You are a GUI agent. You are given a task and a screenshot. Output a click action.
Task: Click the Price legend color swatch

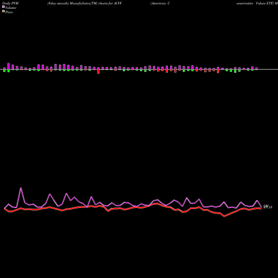tap(3, 11)
